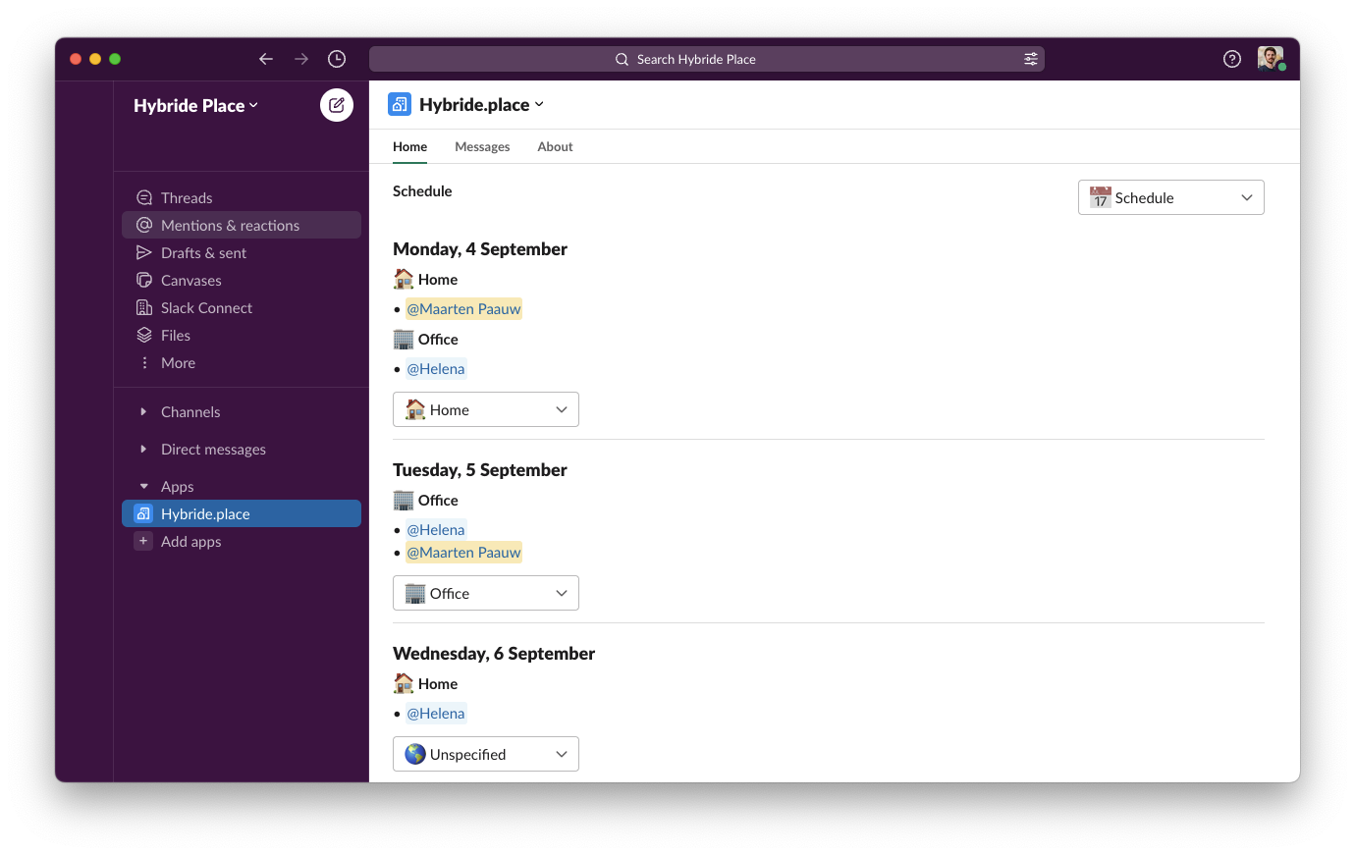Open the history clock icon
The image size is (1355, 855).
click(x=337, y=59)
